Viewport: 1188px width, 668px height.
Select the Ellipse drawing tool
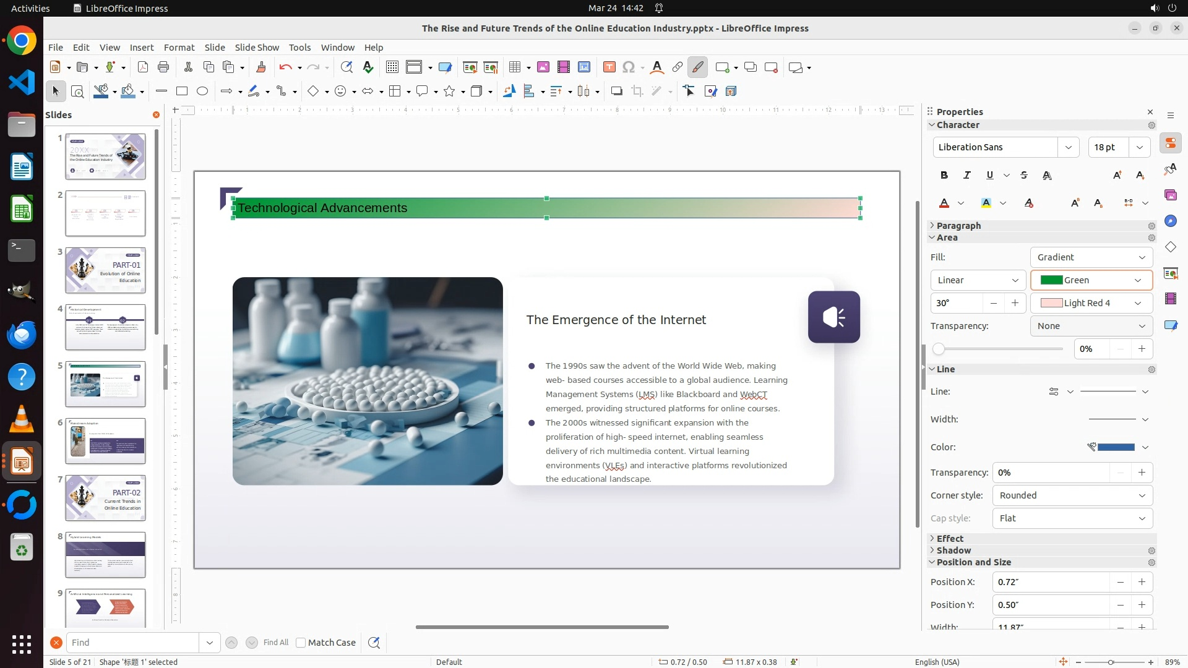pyautogui.click(x=202, y=92)
